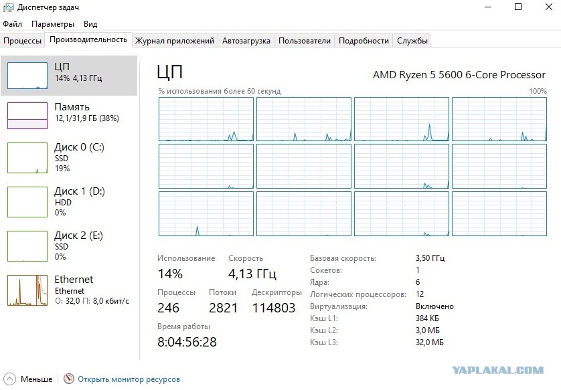Open the Файл menu
Image resolution: width=561 pixels, height=390 pixels.
point(13,24)
